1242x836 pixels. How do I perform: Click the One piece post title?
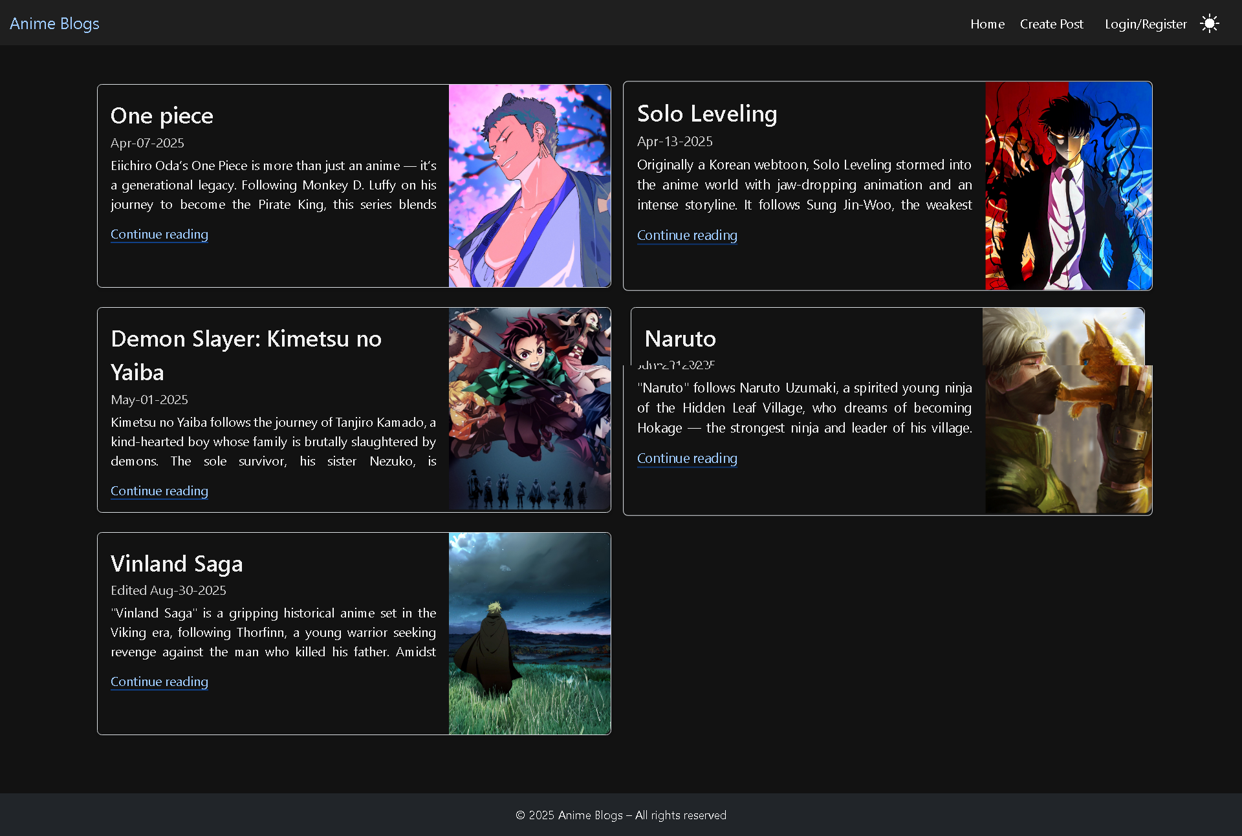coord(162,116)
